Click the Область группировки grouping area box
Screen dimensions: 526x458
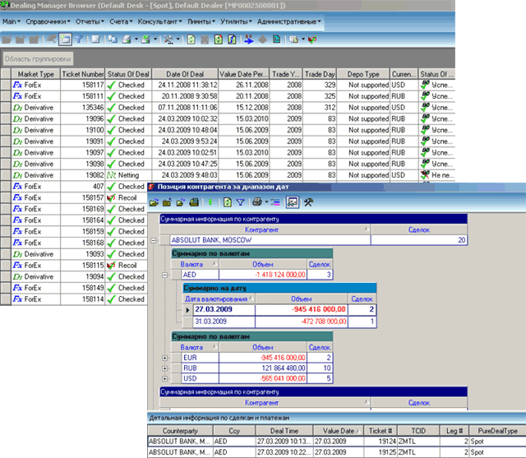(38, 58)
